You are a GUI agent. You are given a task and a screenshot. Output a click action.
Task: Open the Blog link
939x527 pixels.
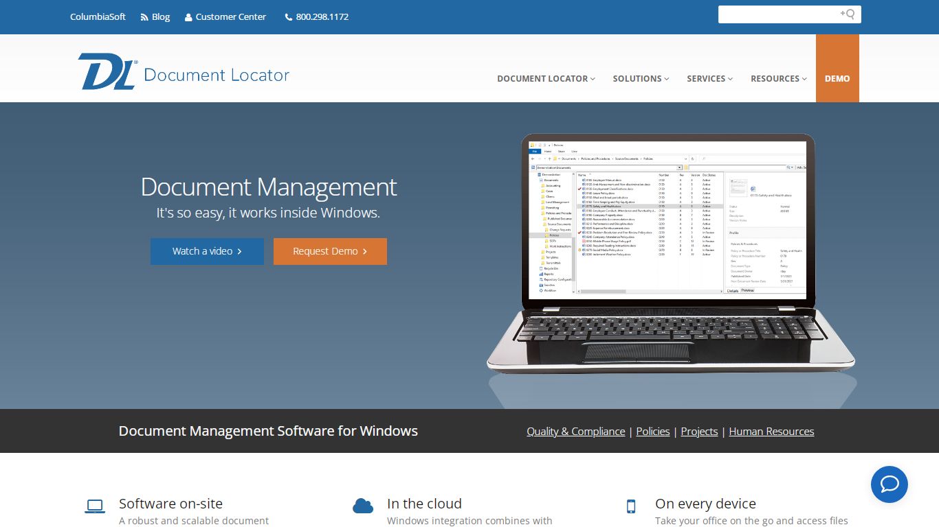pos(161,16)
